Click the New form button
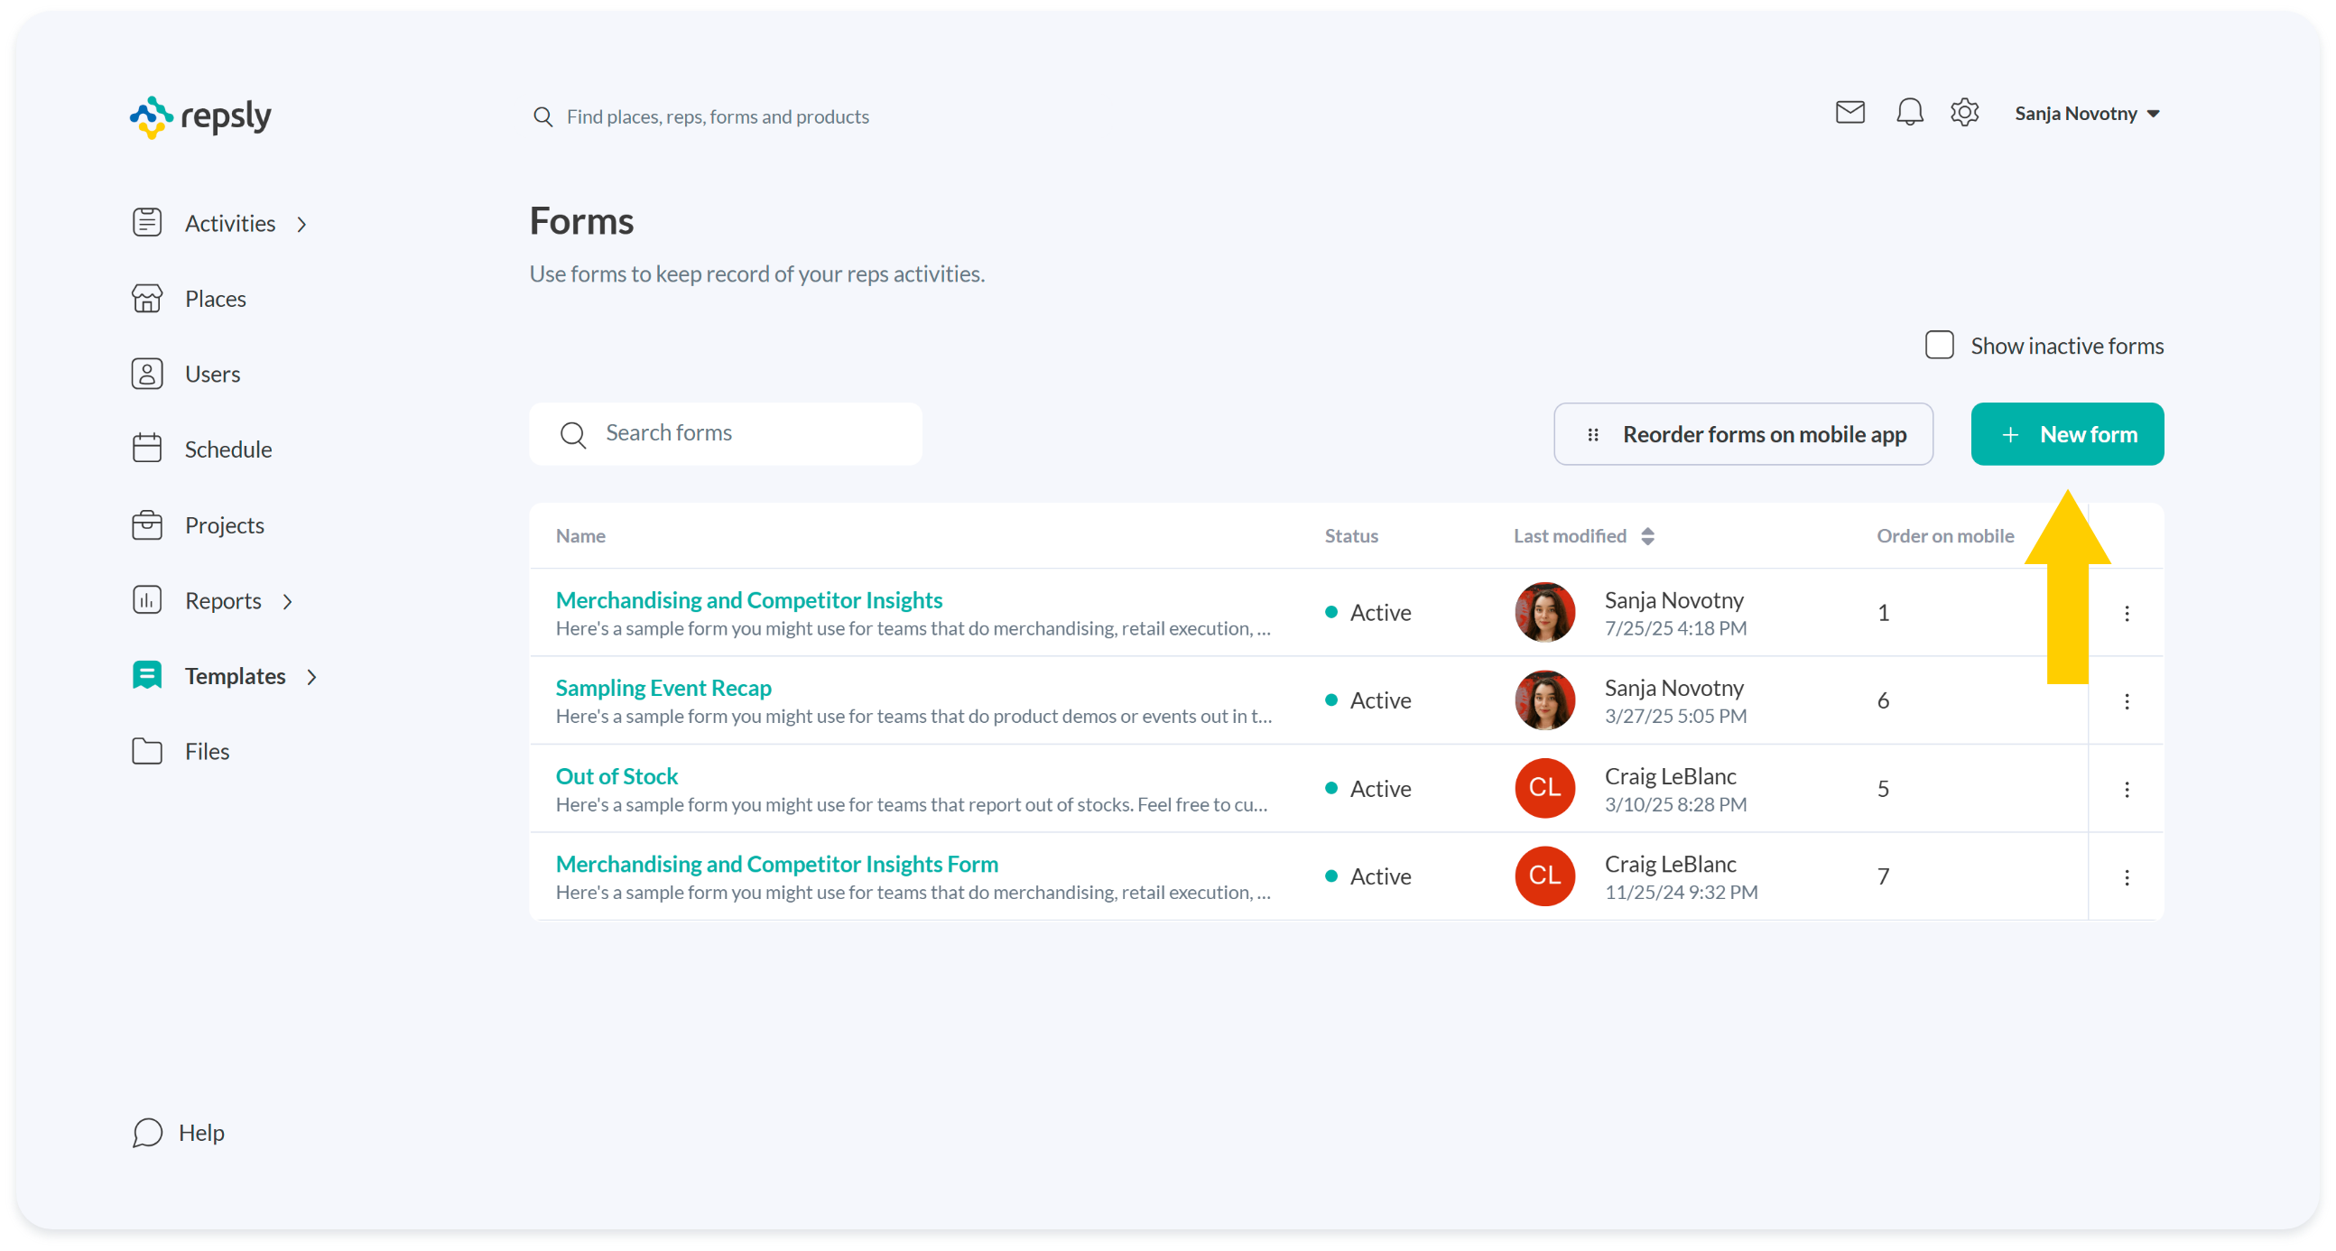 (2067, 434)
